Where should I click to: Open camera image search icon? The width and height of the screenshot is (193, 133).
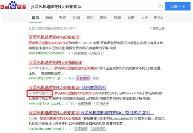tap(160, 6)
